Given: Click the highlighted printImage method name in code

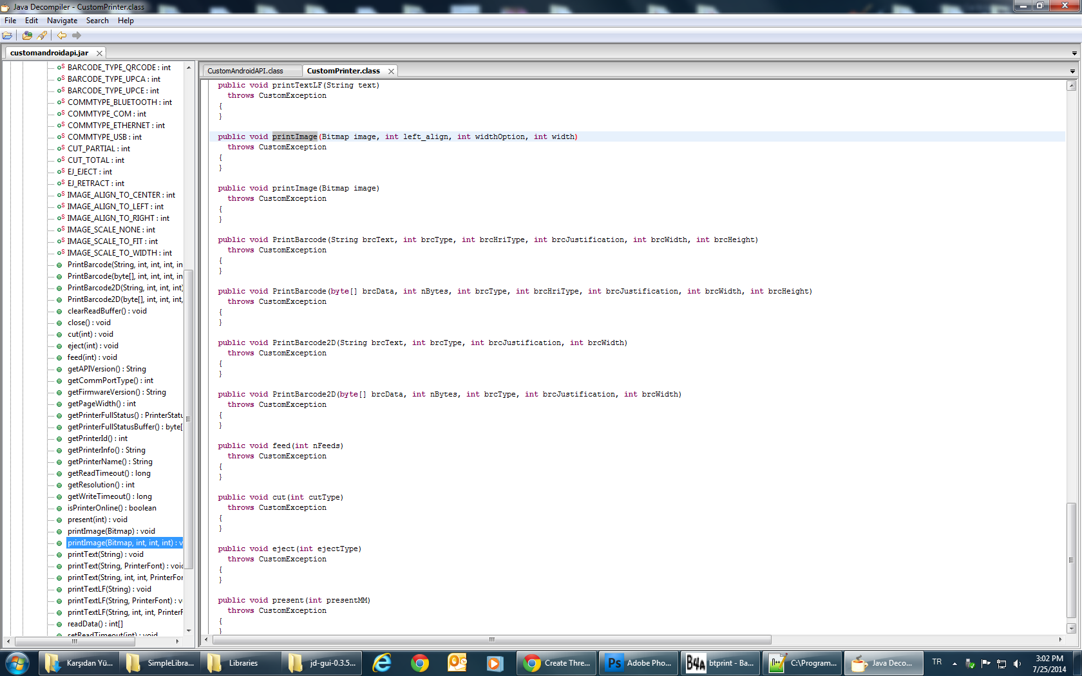Looking at the screenshot, I should click(294, 136).
